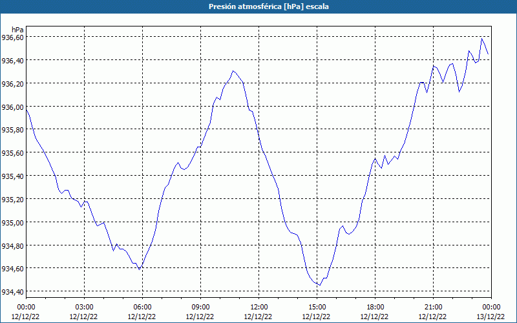Select the 936,20 axis value
This screenshot has height=323, width=517.
pyautogui.click(x=12, y=84)
